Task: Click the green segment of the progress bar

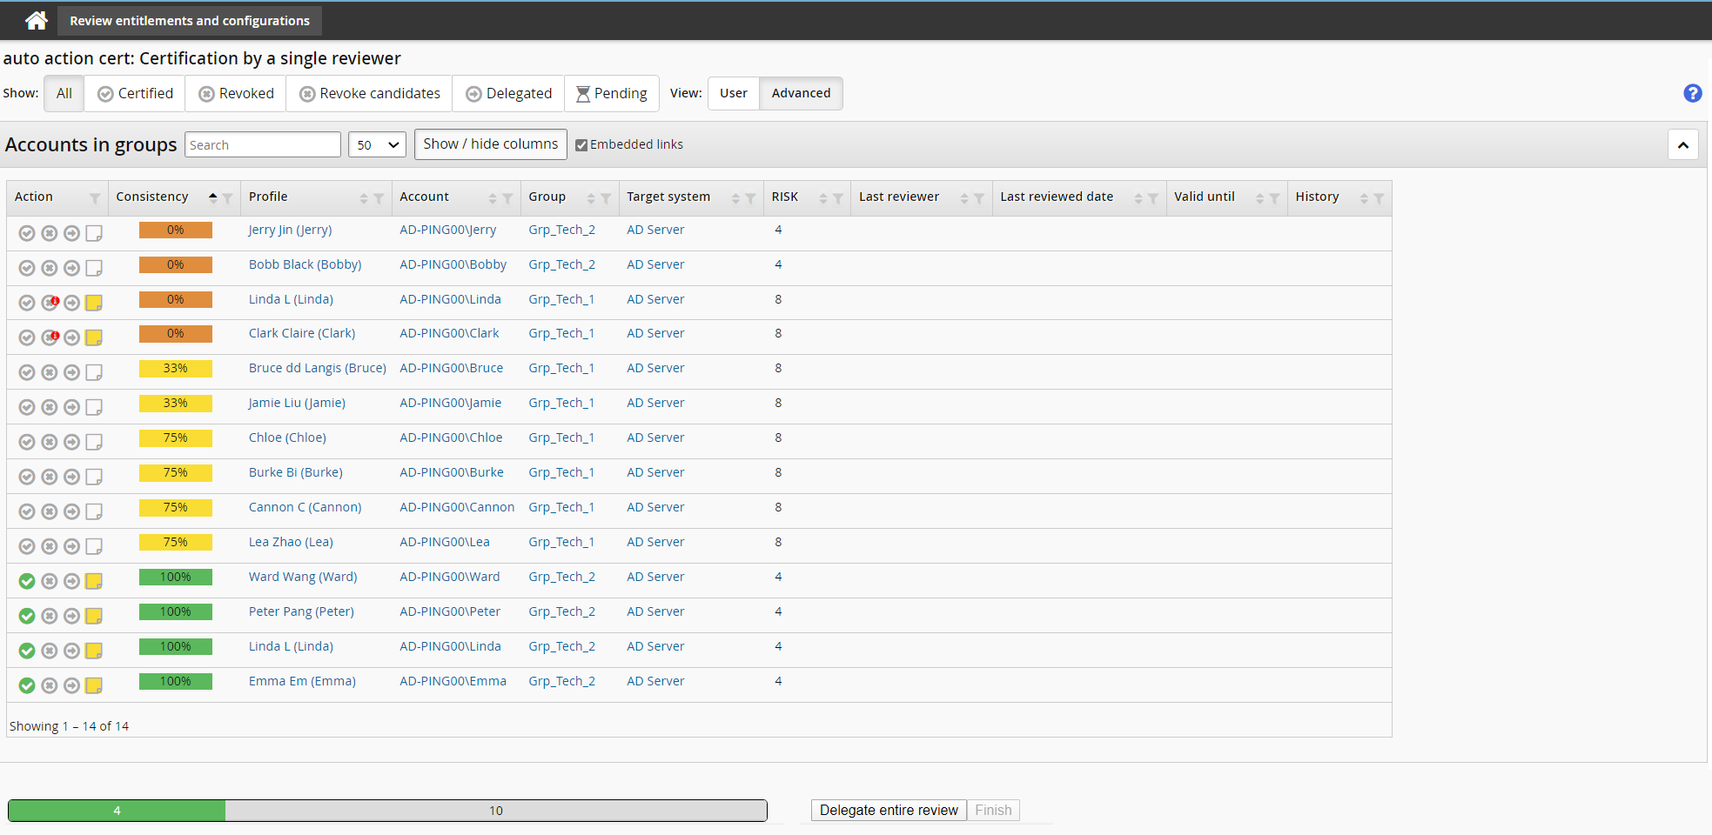Action: [x=117, y=811]
